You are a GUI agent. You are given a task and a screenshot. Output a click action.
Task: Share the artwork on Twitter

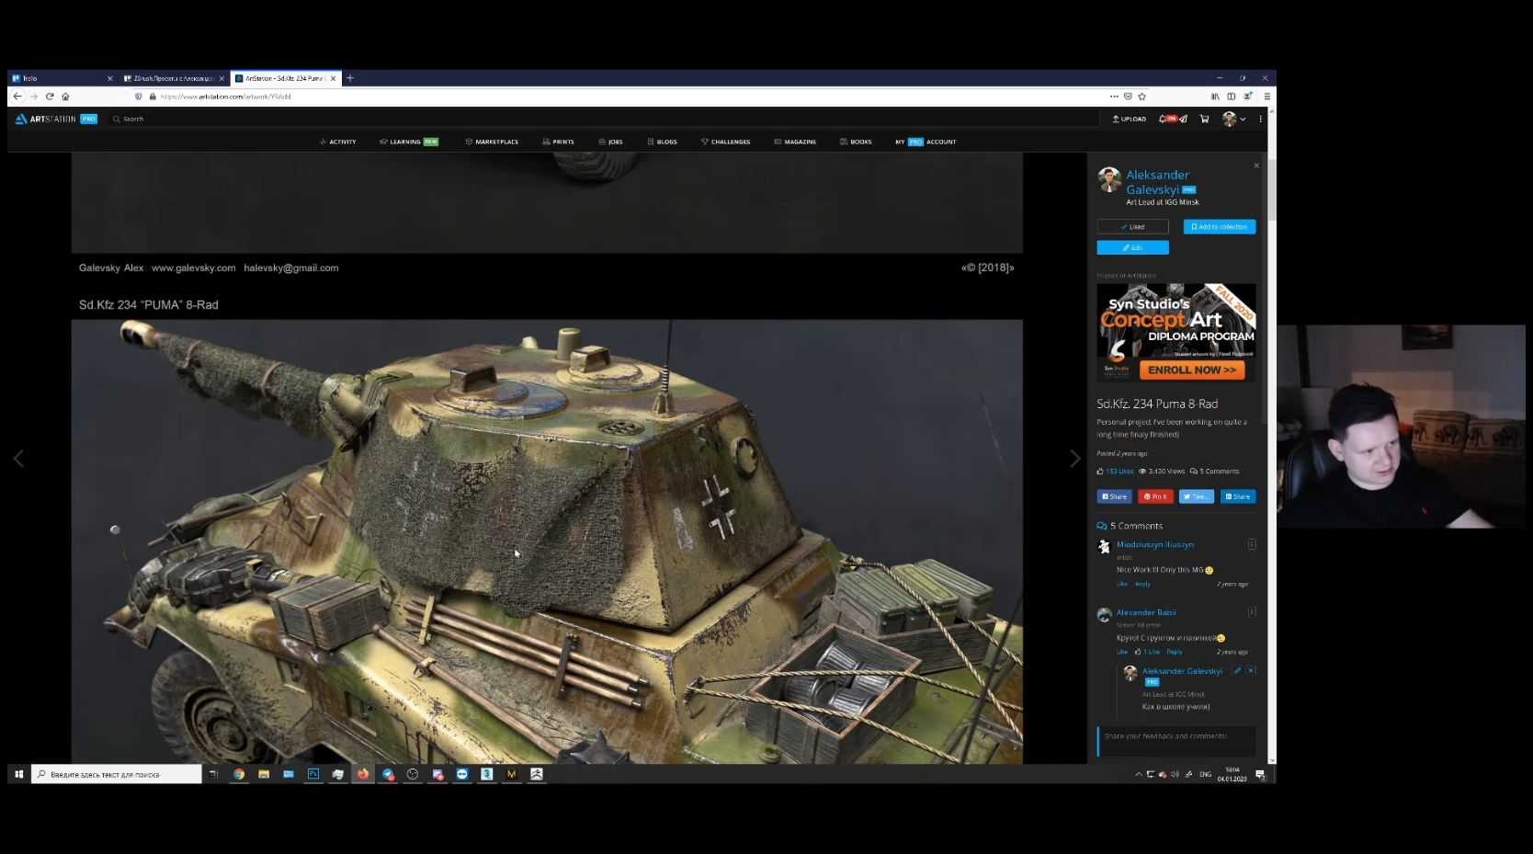click(1197, 496)
